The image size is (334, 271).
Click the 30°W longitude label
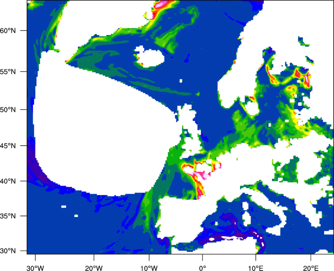coord(35,268)
